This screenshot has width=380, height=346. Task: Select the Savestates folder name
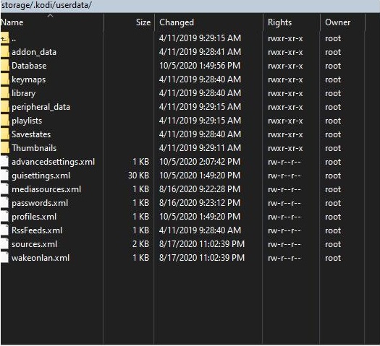[x=31, y=134]
